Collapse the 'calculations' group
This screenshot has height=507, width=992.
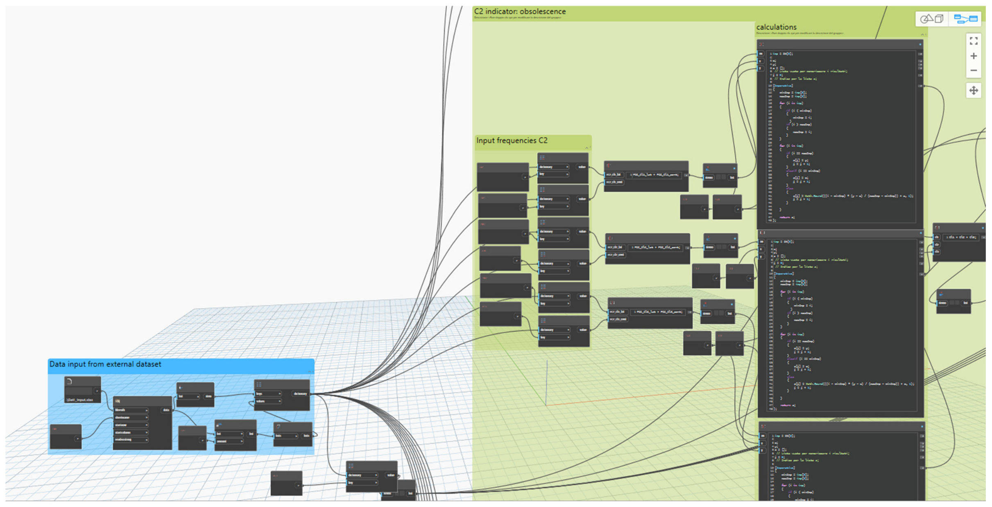click(923, 34)
